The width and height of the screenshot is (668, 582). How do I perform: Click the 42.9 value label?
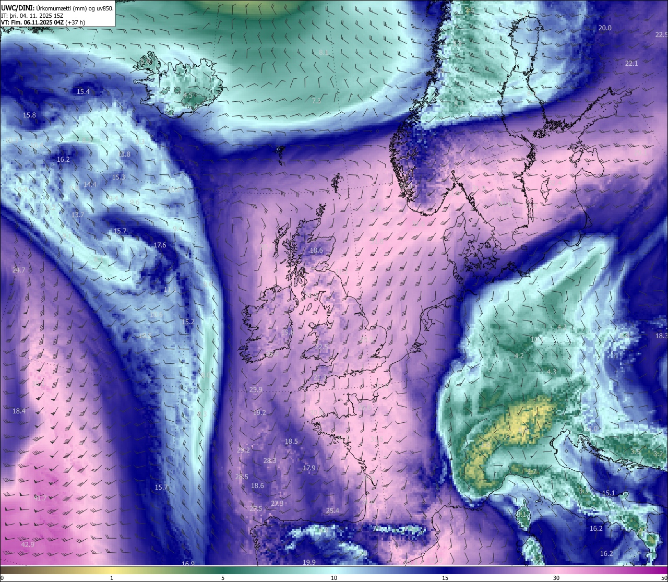28,545
